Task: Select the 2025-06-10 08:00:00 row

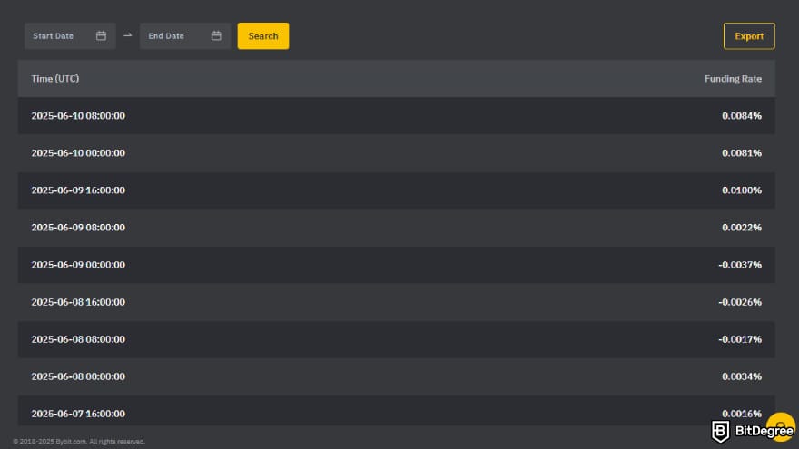Action: pos(397,115)
